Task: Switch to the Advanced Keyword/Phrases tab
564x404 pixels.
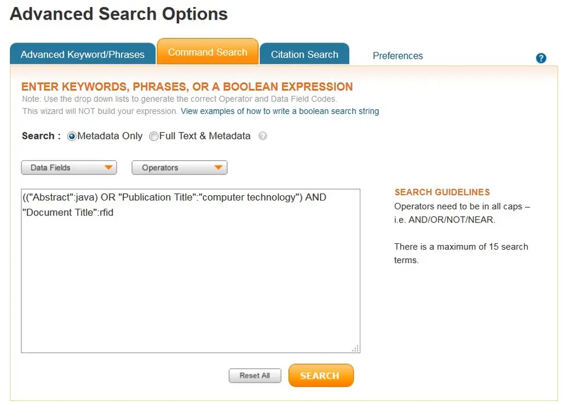Action: point(83,55)
